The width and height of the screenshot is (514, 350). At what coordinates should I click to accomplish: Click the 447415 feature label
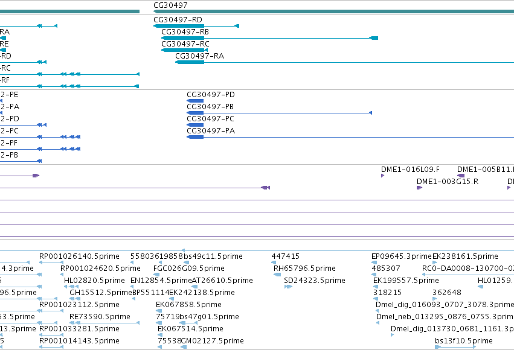coord(286,256)
